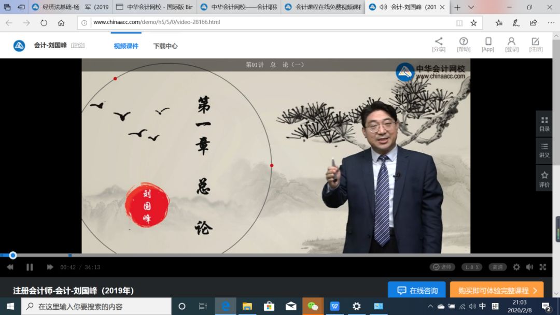Image resolution: width=560 pixels, height=315 pixels.
Task: Click the 分享 share icon
Action: click(439, 45)
